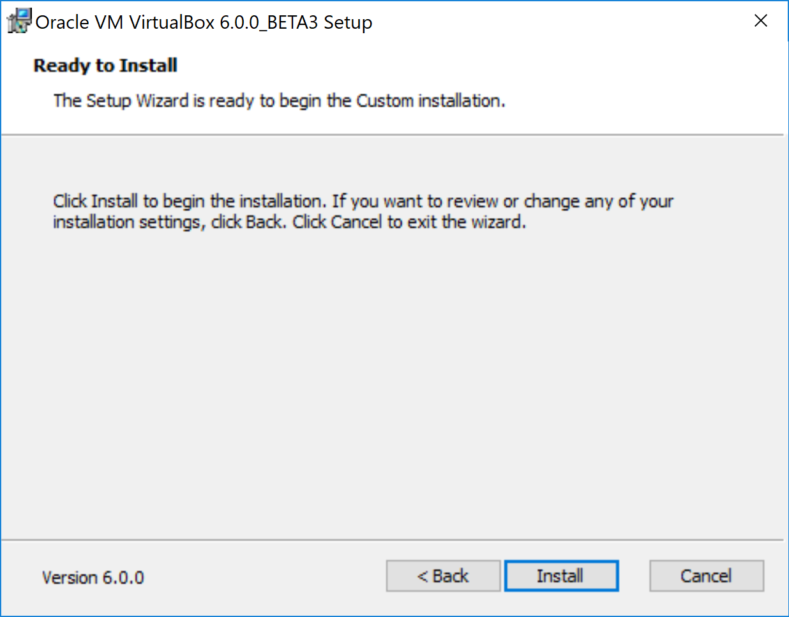789x617 pixels.
Task: Click the word "Setup" in the title bar
Action: pos(348,22)
